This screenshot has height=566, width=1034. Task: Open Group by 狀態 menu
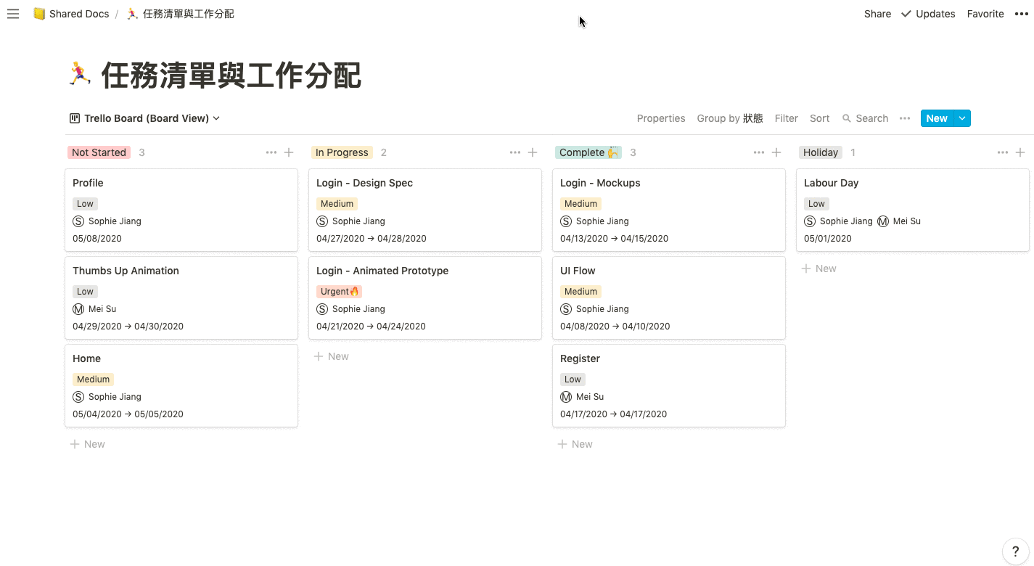(730, 118)
